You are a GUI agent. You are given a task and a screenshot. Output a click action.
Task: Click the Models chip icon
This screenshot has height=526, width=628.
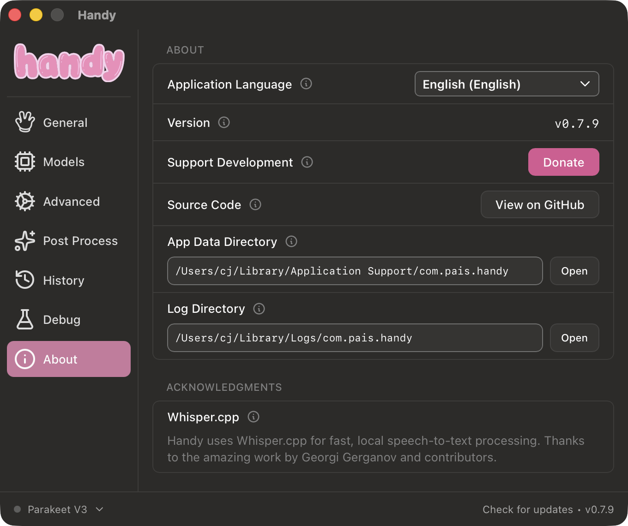click(x=25, y=161)
